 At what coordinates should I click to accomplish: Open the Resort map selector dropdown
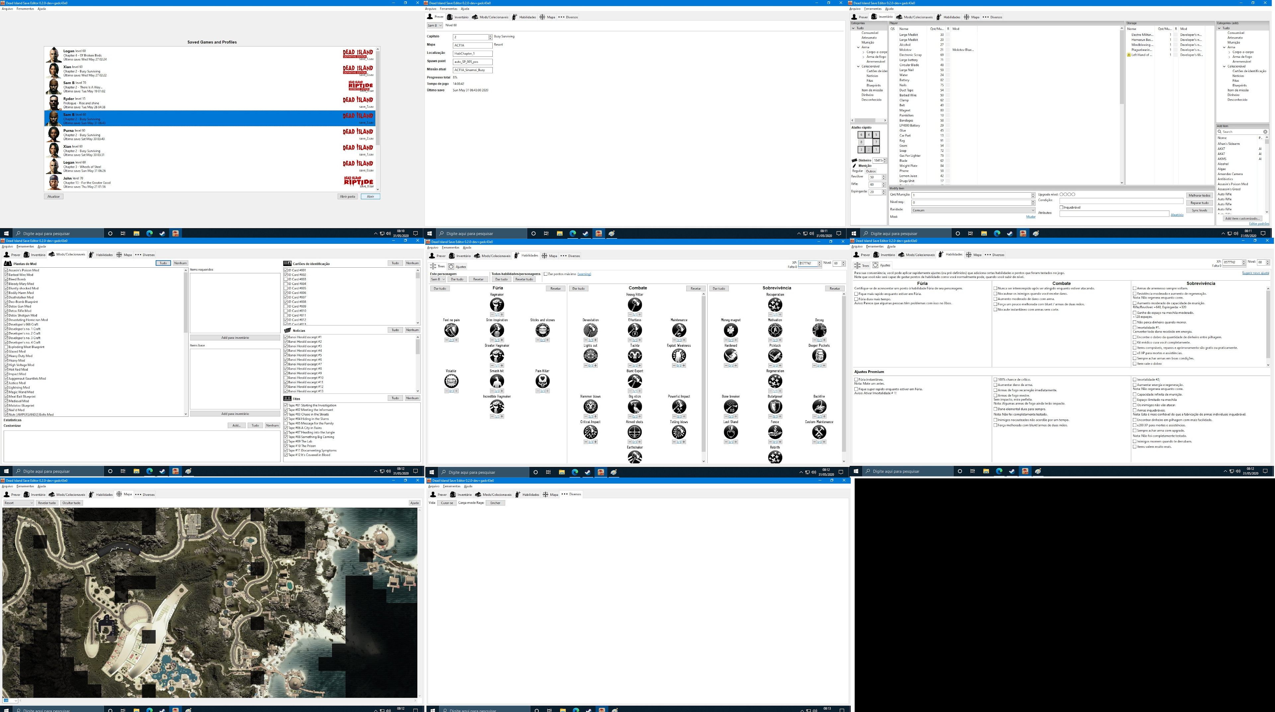[19, 503]
